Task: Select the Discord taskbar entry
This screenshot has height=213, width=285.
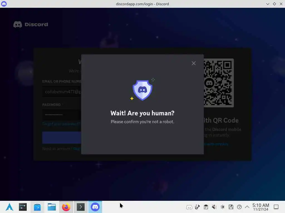Action: tap(95, 207)
